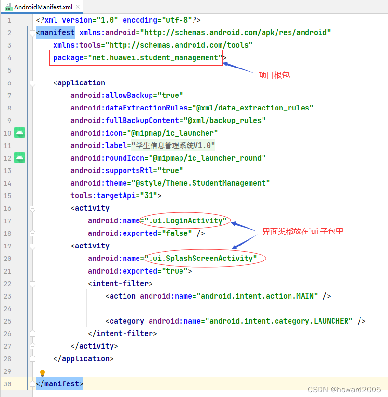Collapse the activity fold on line 16
Screen dimensions: 388x397
pos(32,208)
